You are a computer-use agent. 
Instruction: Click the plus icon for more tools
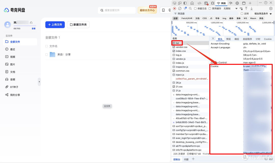click(250, 3)
